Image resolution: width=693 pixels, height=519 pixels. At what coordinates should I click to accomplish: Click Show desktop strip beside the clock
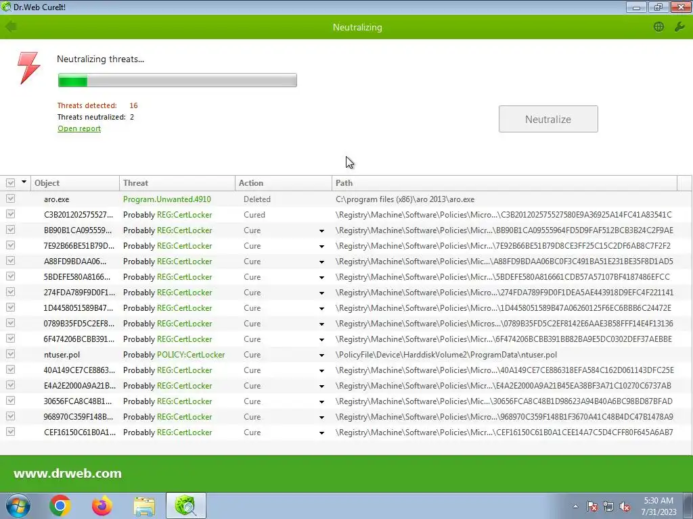pos(688,505)
